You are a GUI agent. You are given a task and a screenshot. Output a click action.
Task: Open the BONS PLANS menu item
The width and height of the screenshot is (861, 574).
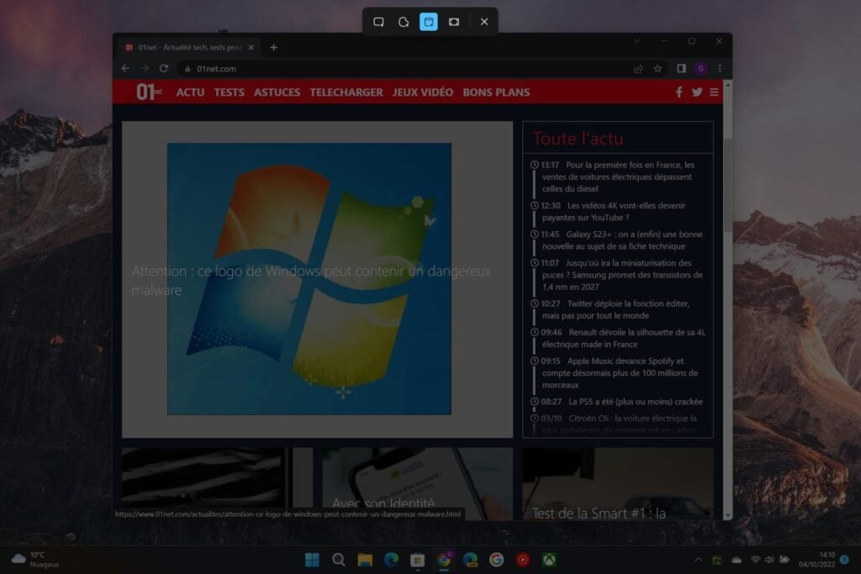point(496,92)
